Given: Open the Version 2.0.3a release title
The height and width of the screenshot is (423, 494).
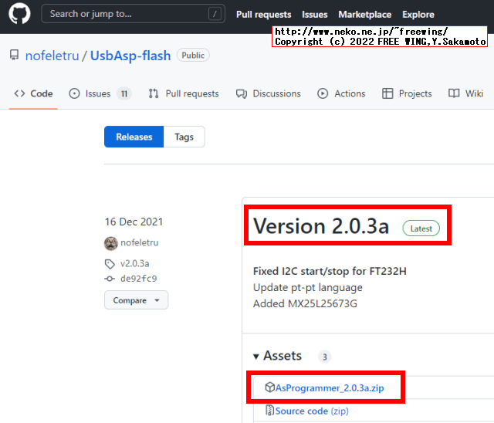Looking at the screenshot, I should pyautogui.click(x=321, y=226).
